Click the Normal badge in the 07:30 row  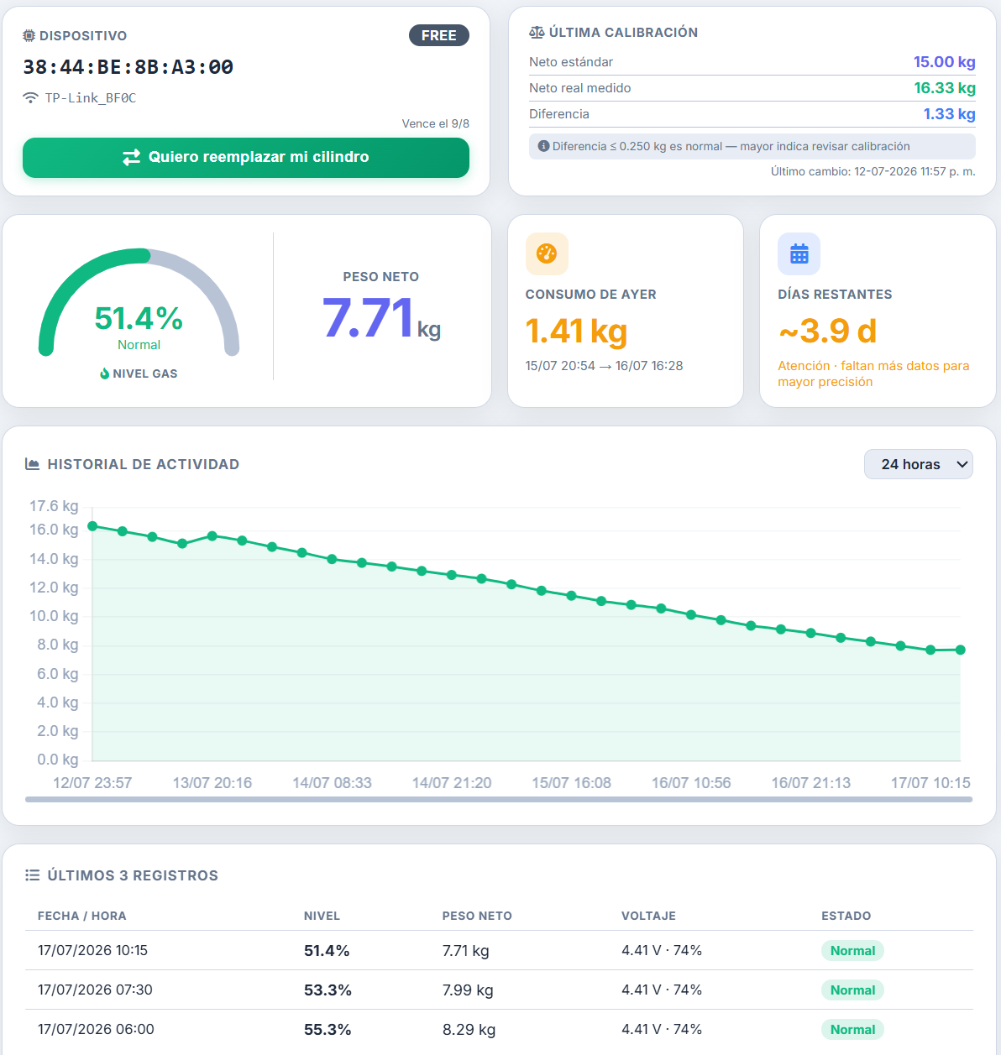pos(852,990)
